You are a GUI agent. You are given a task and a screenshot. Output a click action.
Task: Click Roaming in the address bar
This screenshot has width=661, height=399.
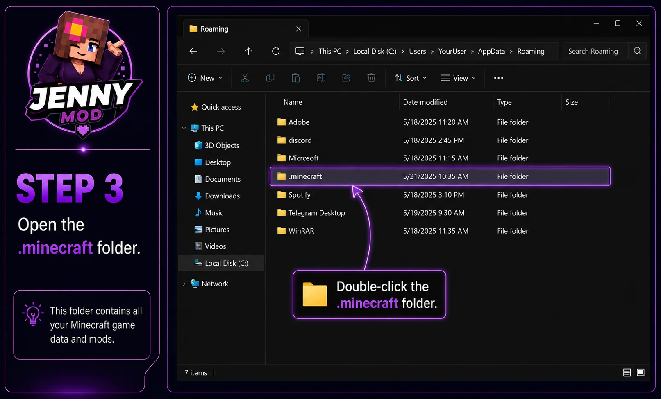(531, 51)
